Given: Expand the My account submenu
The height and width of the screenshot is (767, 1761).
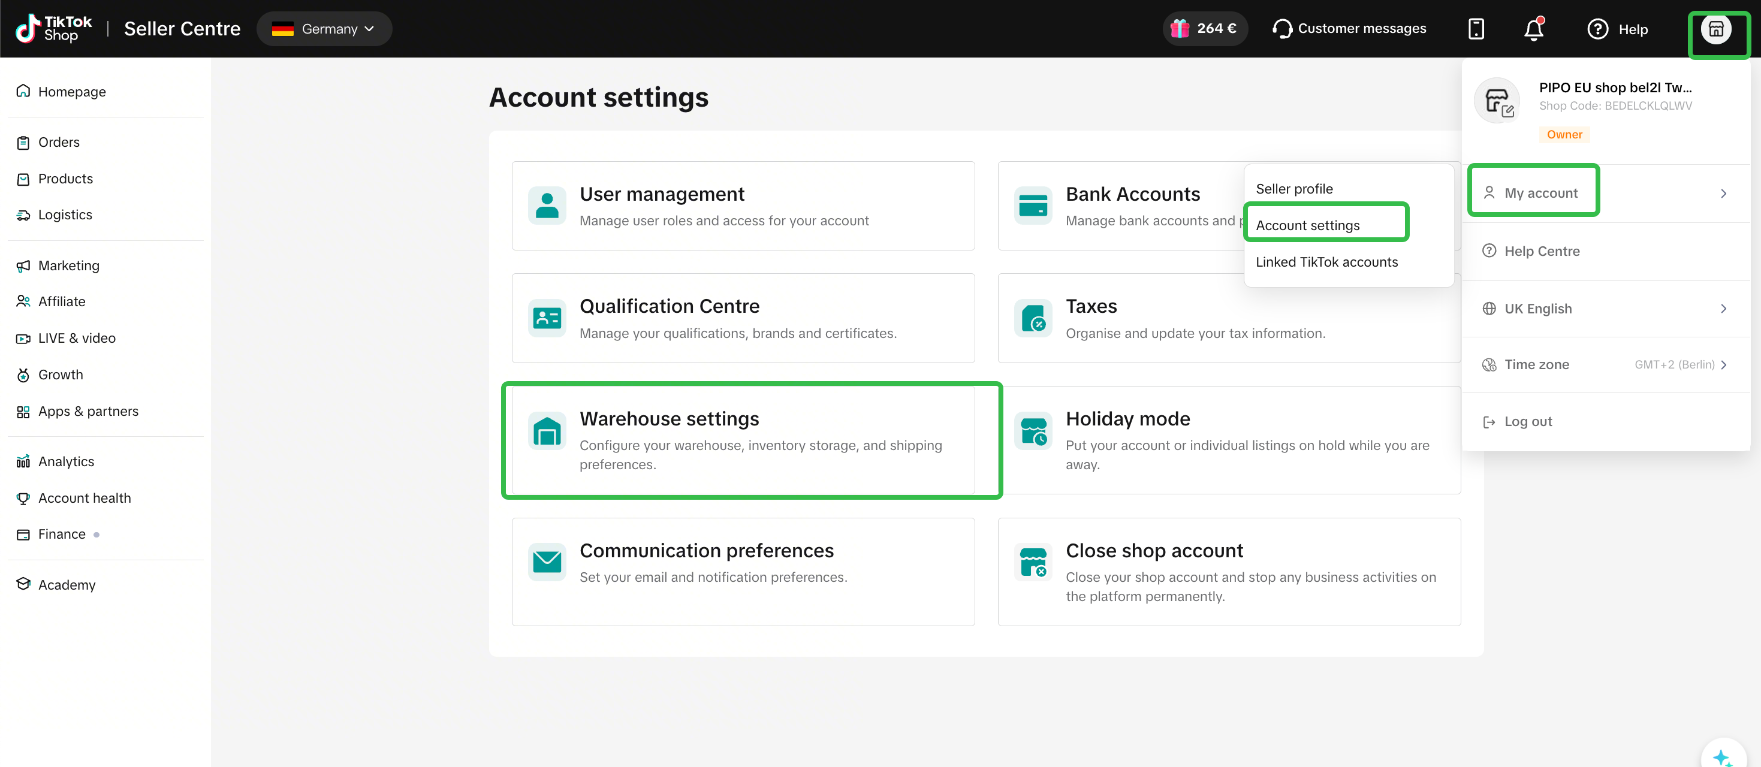Looking at the screenshot, I should [1605, 194].
